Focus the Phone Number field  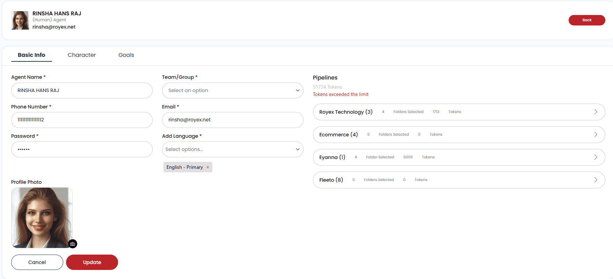click(82, 120)
